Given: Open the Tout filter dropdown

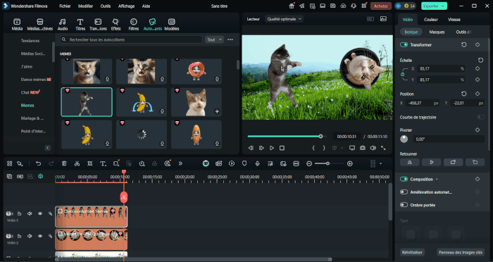Looking at the screenshot, I should tap(214, 39).
